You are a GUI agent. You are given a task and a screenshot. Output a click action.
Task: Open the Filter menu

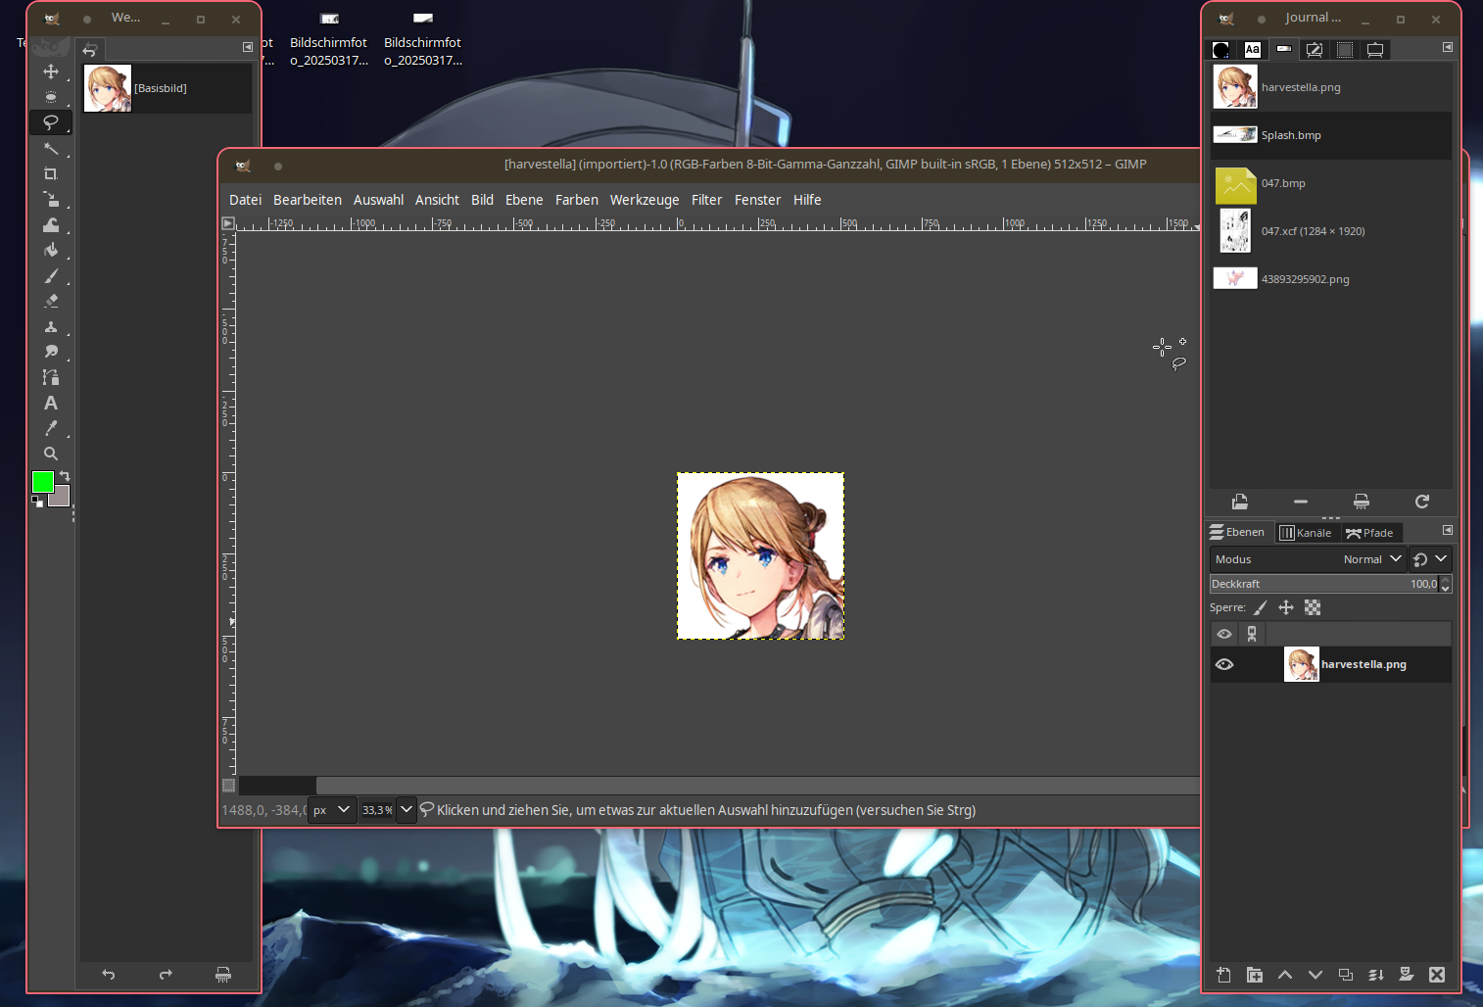[706, 200]
